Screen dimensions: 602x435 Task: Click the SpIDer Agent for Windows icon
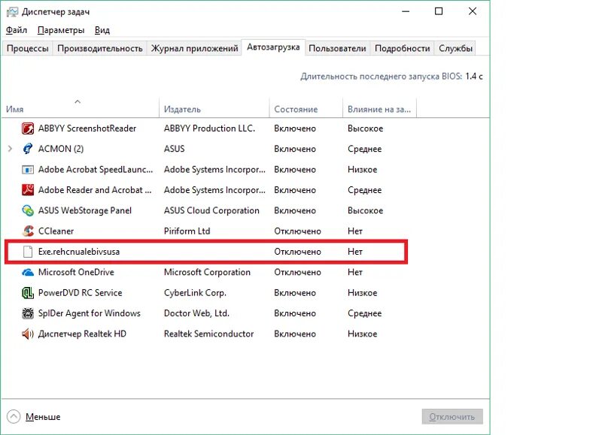point(28,313)
